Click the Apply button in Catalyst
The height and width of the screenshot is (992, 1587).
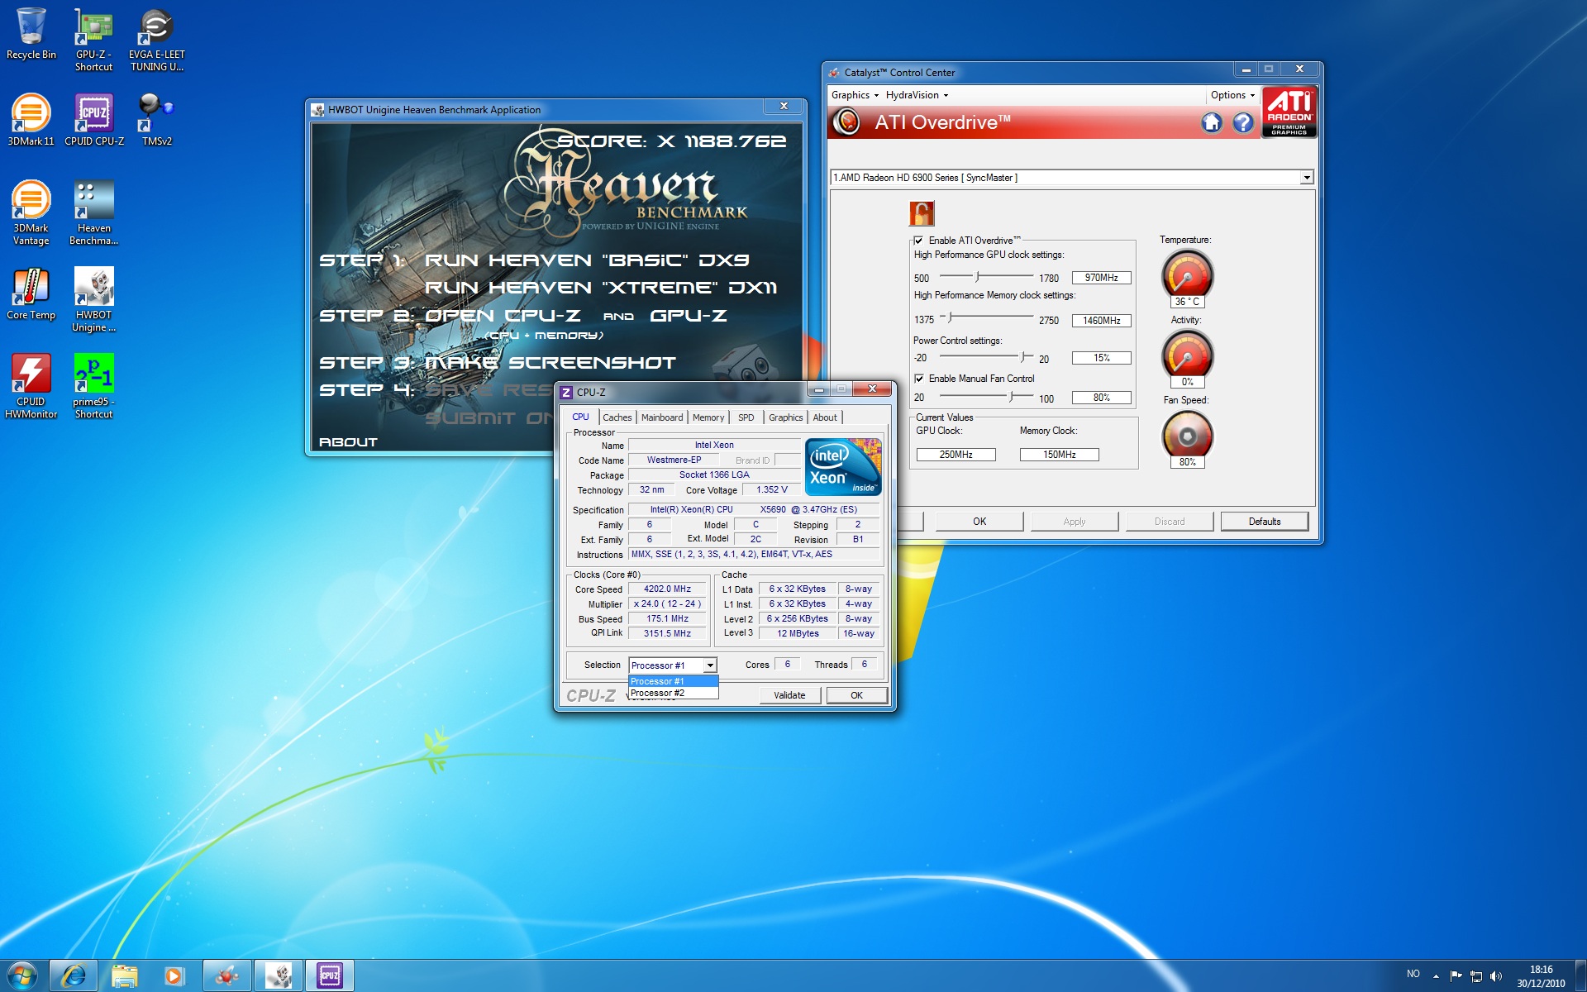pyautogui.click(x=1075, y=522)
